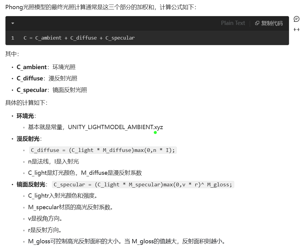
Task: Click the inline C_diffuse formula
Action: [103, 150]
